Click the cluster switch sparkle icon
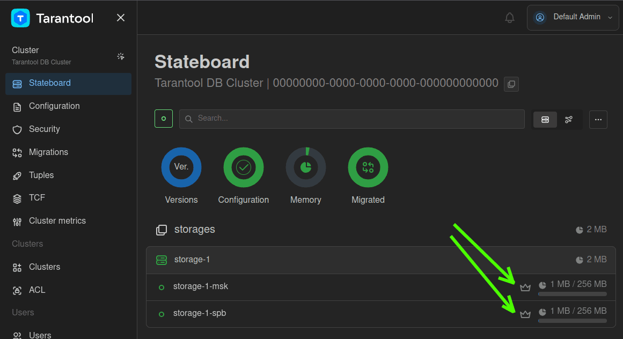623x339 pixels. 121,56
